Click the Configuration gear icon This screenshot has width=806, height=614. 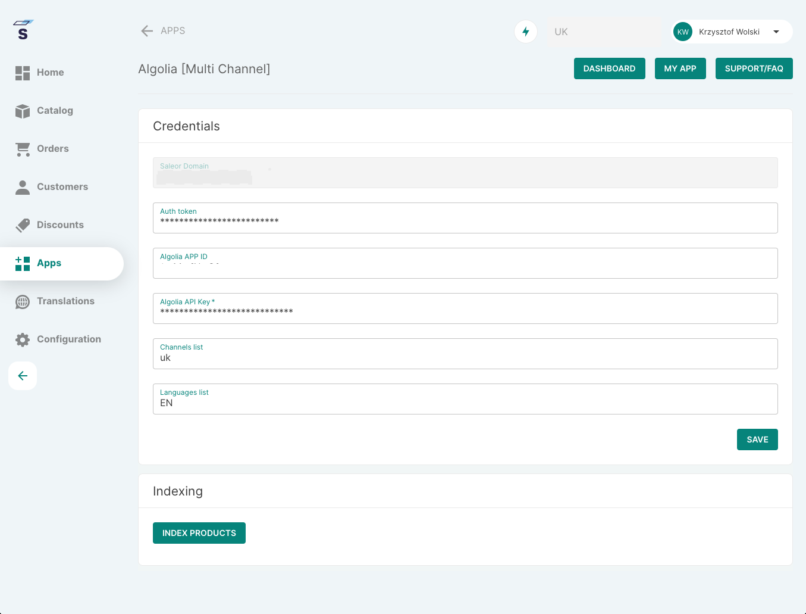[23, 339]
